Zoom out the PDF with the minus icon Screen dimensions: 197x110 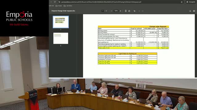[x=111, y=11]
